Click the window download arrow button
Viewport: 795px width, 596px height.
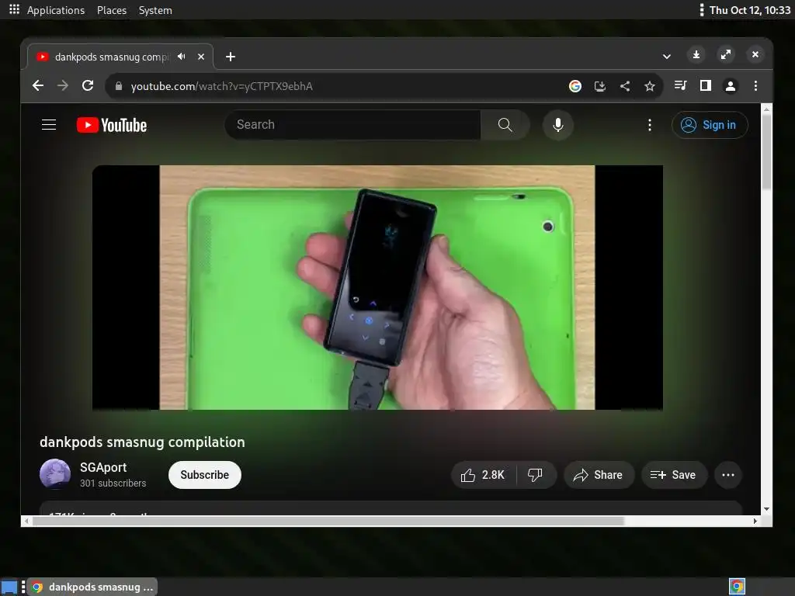point(696,55)
